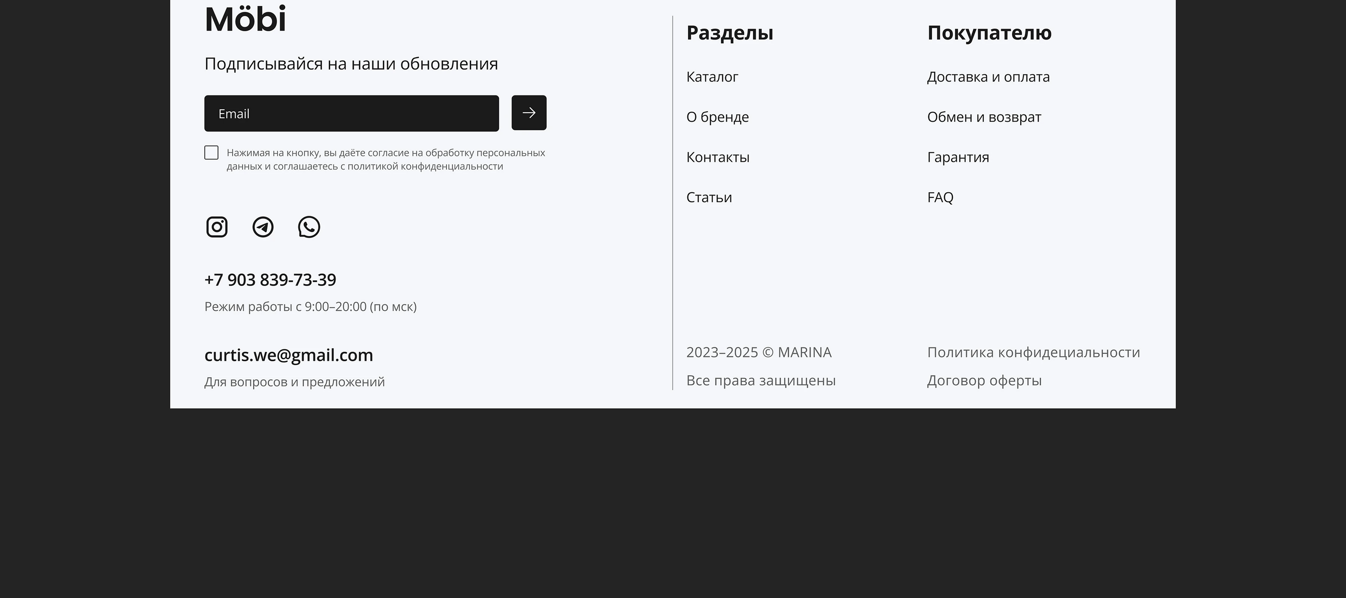The image size is (1346, 598).
Task: Check the personal data consent checkbox
Action: (x=211, y=153)
